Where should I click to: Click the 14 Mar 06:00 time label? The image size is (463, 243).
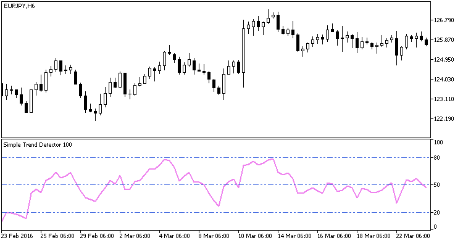pos(294,236)
